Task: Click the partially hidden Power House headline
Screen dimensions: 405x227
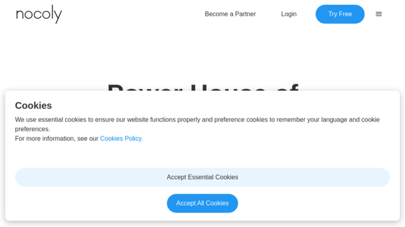Action: coord(202,87)
